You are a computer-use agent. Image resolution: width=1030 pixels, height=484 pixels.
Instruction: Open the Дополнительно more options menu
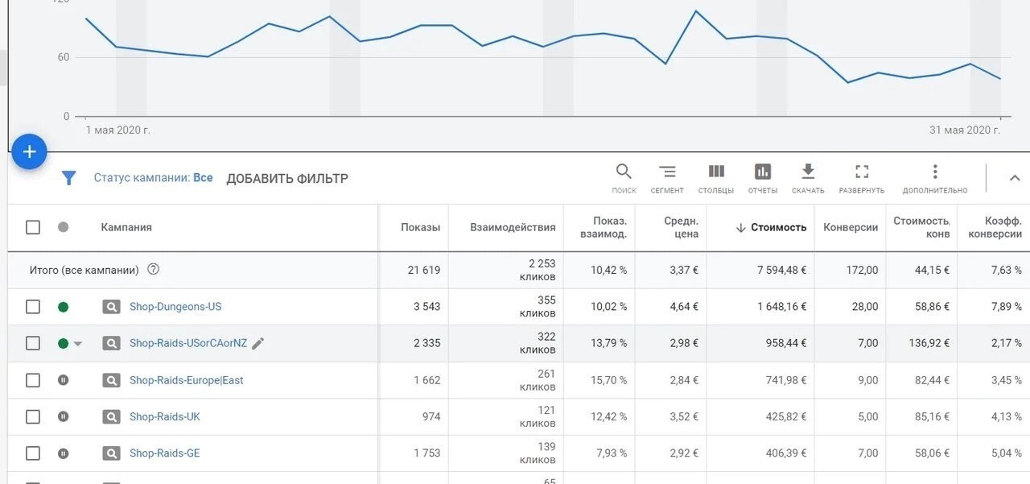(x=935, y=178)
